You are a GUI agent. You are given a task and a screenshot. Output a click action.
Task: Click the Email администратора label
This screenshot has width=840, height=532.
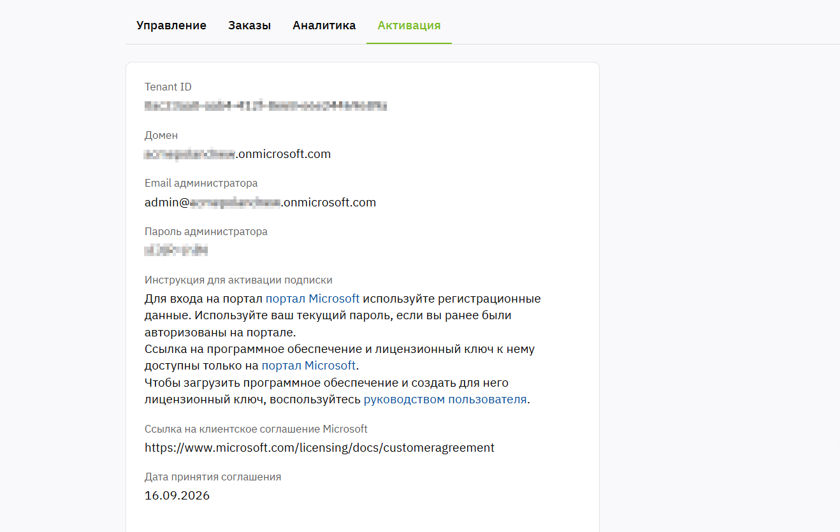(x=201, y=183)
